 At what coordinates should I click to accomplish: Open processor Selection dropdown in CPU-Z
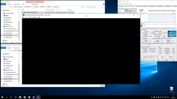(153, 57)
